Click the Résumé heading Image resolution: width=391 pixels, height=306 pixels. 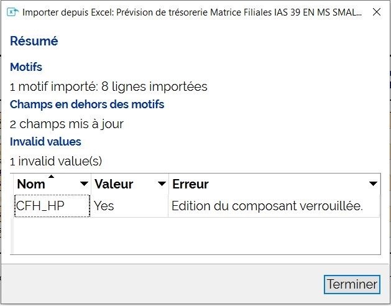point(34,41)
